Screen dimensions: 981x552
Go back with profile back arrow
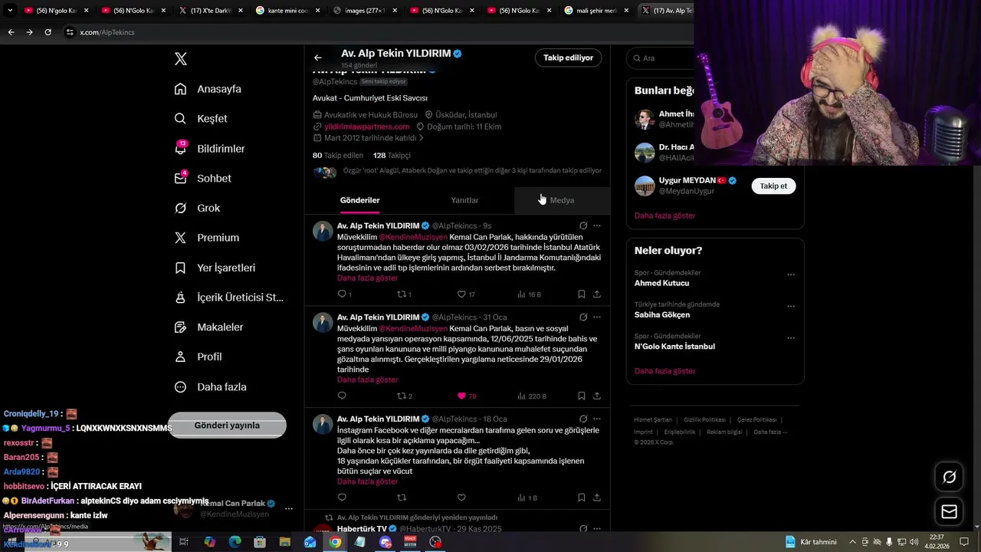[x=317, y=58]
